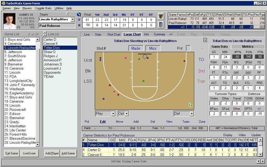Viewport: 267px width, 167px height.
Task: Switch to the Summary tab
Action: tap(159, 34)
